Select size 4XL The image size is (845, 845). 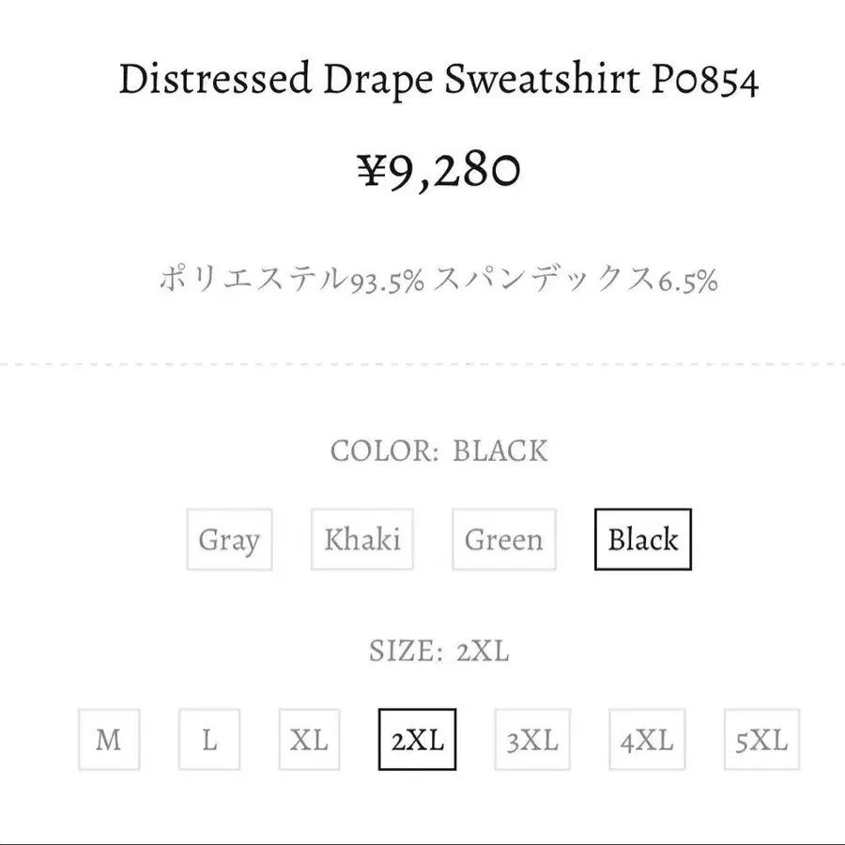pos(647,740)
